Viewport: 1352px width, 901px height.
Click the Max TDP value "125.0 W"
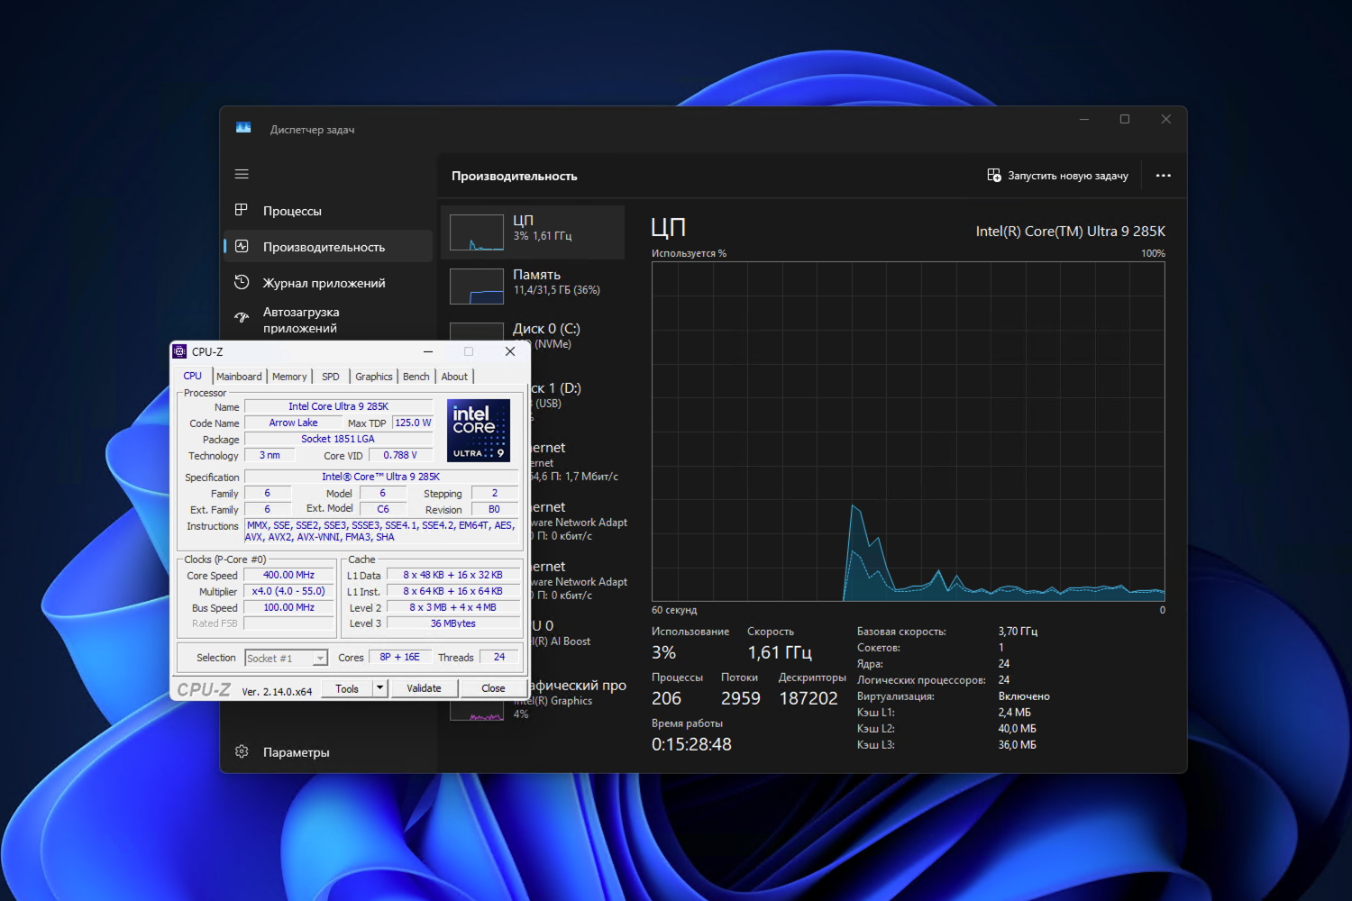(x=413, y=423)
